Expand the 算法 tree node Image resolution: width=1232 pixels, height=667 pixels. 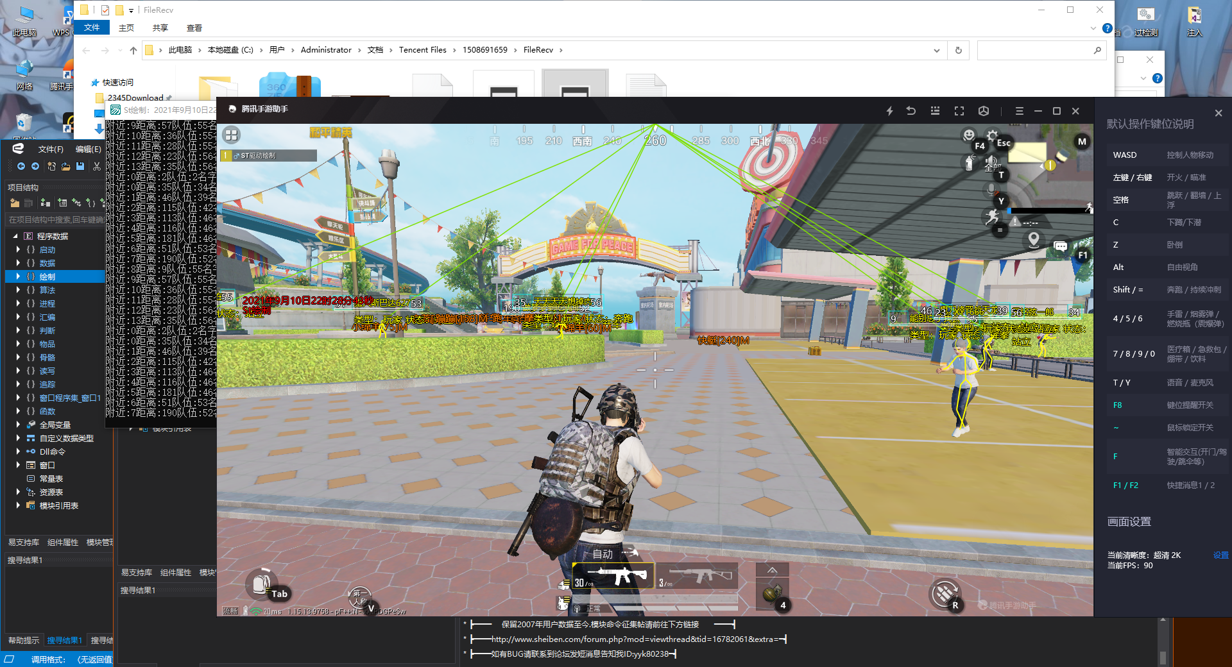18,290
